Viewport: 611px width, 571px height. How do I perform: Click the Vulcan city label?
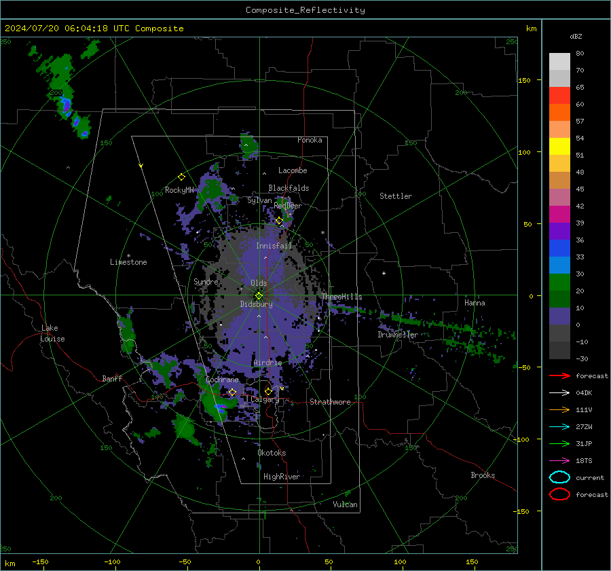pyautogui.click(x=346, y=504)
